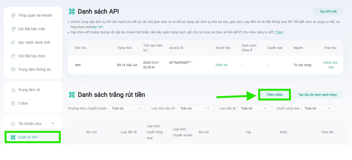Open the Loại hình địa chỉ dropdown
The image size is (352, 160).
coord(195,108)
